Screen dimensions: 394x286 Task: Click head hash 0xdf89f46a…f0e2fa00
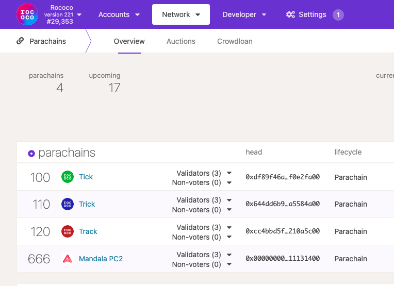[283, 177]
